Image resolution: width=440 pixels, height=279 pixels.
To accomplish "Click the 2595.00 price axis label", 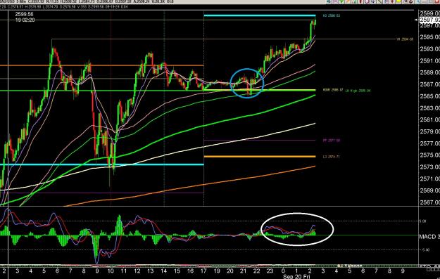I will (x=430, y=37).
